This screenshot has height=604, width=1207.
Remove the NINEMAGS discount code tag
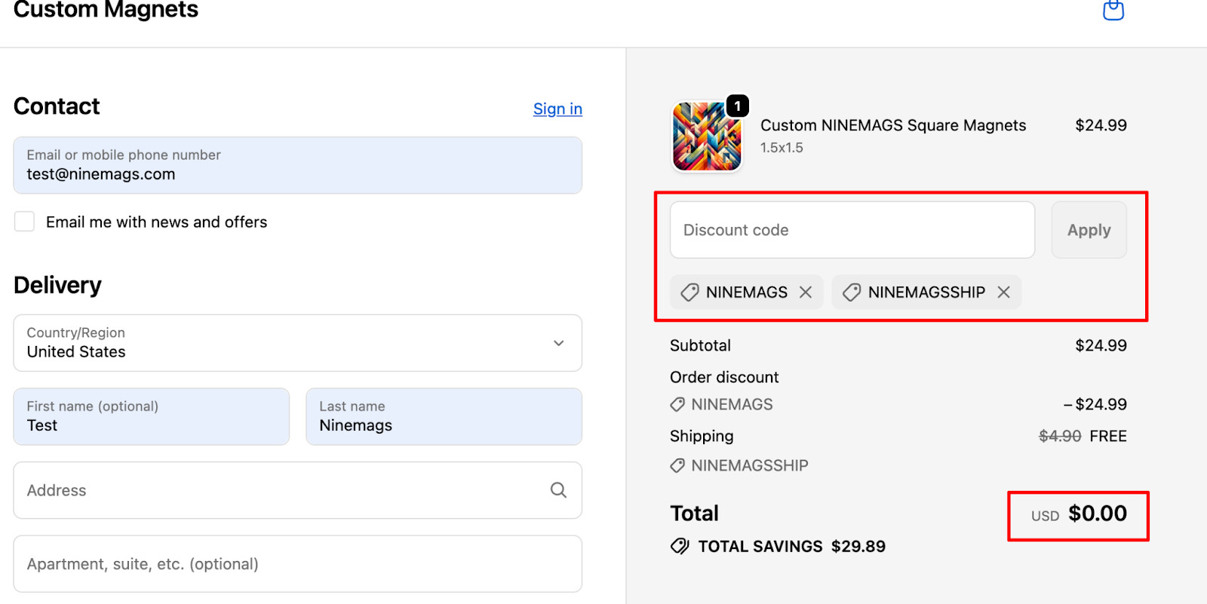[806, 293]
